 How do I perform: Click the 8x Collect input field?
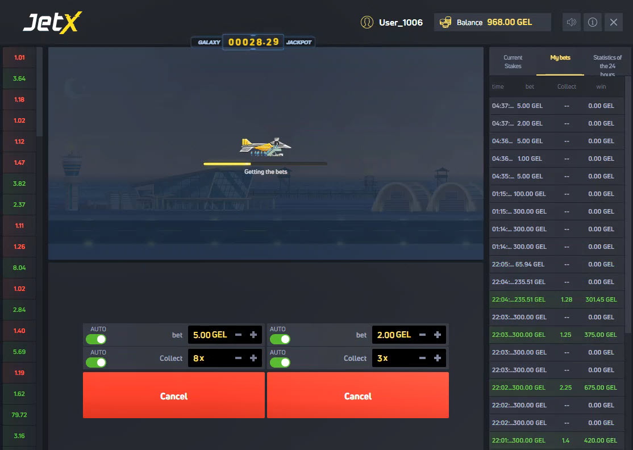pos(209,359)
